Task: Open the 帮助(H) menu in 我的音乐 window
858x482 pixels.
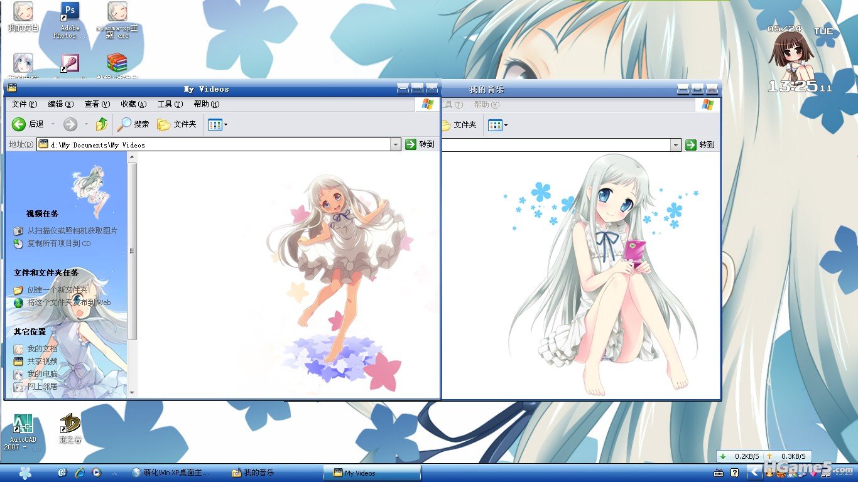Action: click(487, 105)
